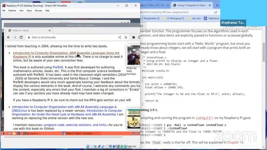This screenshot has width=267, height=150.
Task: Click host browser URL field sec-cexplore.html
Action: point(177,12)
